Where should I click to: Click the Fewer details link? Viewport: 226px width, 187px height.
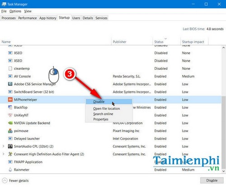click(x=19, y=181)
